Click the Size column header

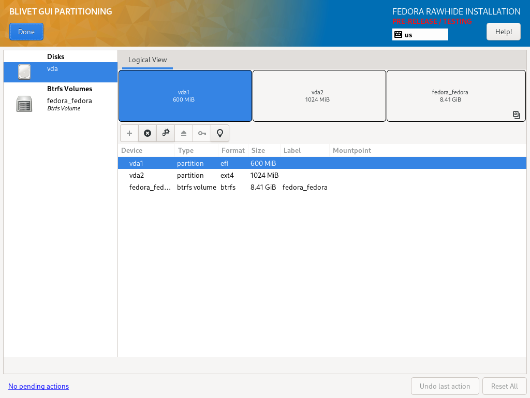264,151
